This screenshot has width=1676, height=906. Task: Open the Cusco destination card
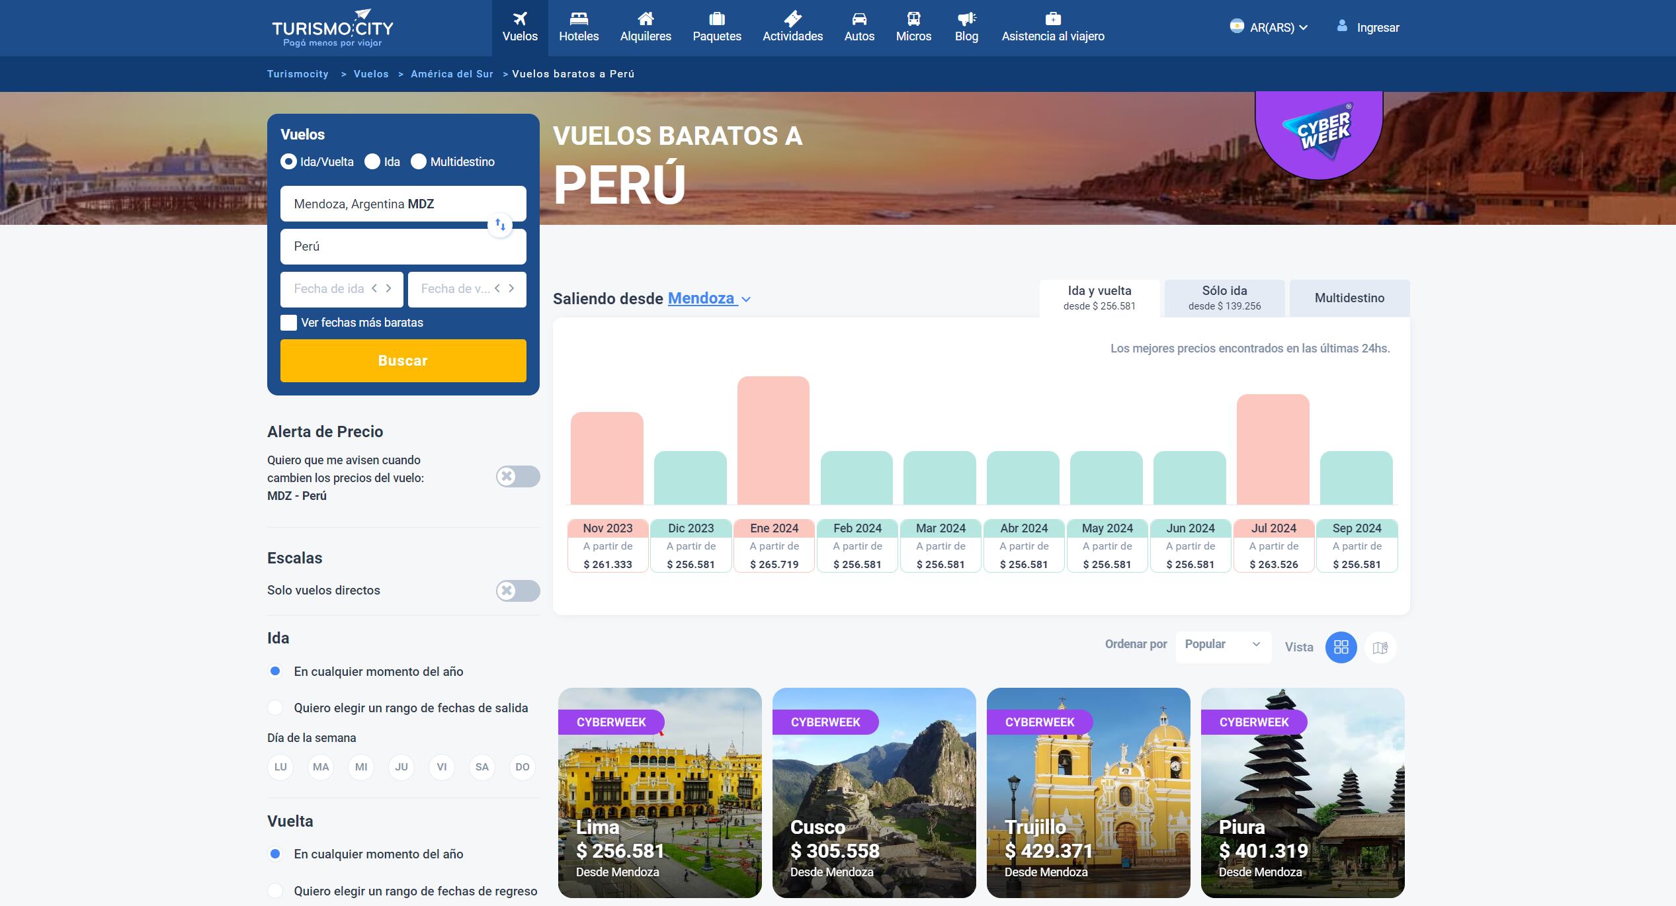(x=874, y=792)
